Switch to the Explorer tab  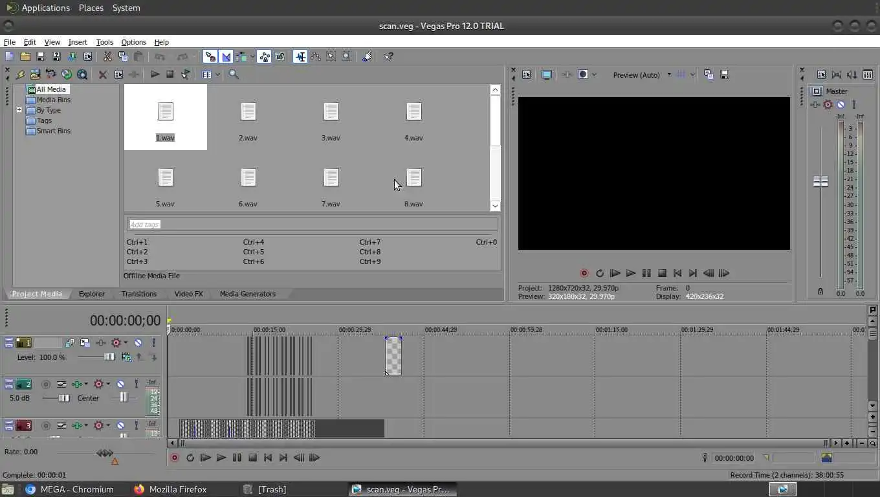coord(92,294)
